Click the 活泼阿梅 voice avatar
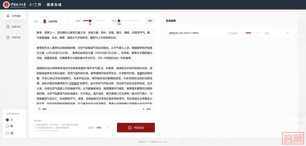306x146 pixels. (45, 21)
